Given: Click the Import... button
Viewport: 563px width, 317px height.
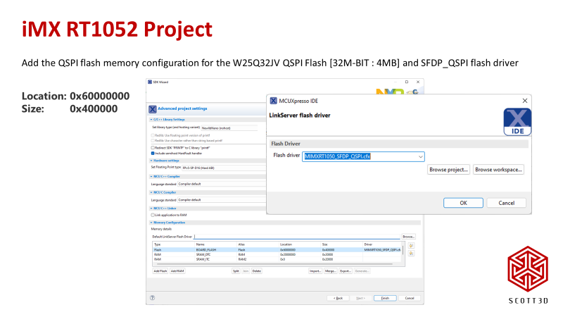Looking at the screenshot, I should (315, 271).
